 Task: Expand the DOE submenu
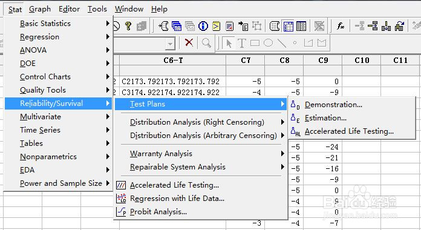[x=58, y=64]
